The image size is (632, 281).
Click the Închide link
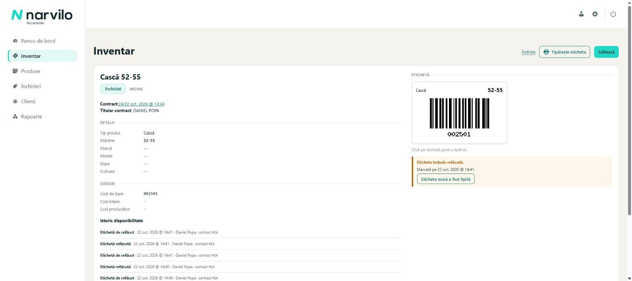click(x=528, y=52)
